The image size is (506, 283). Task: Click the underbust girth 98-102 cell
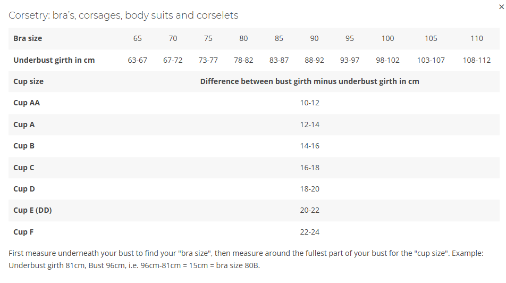point(387,60)
